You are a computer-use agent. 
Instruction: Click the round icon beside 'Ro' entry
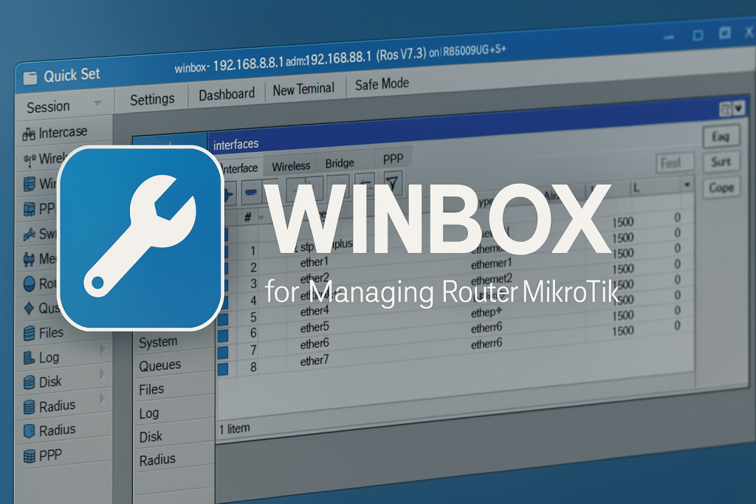30,284
